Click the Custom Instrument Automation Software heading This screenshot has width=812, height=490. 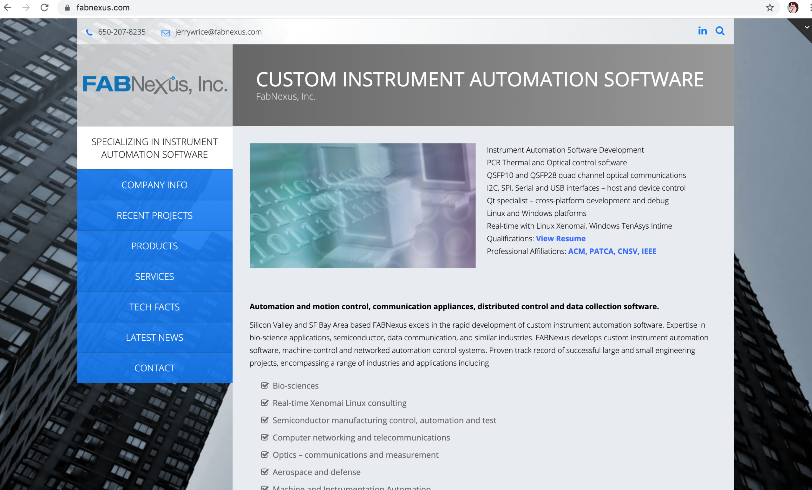point(480,79)
